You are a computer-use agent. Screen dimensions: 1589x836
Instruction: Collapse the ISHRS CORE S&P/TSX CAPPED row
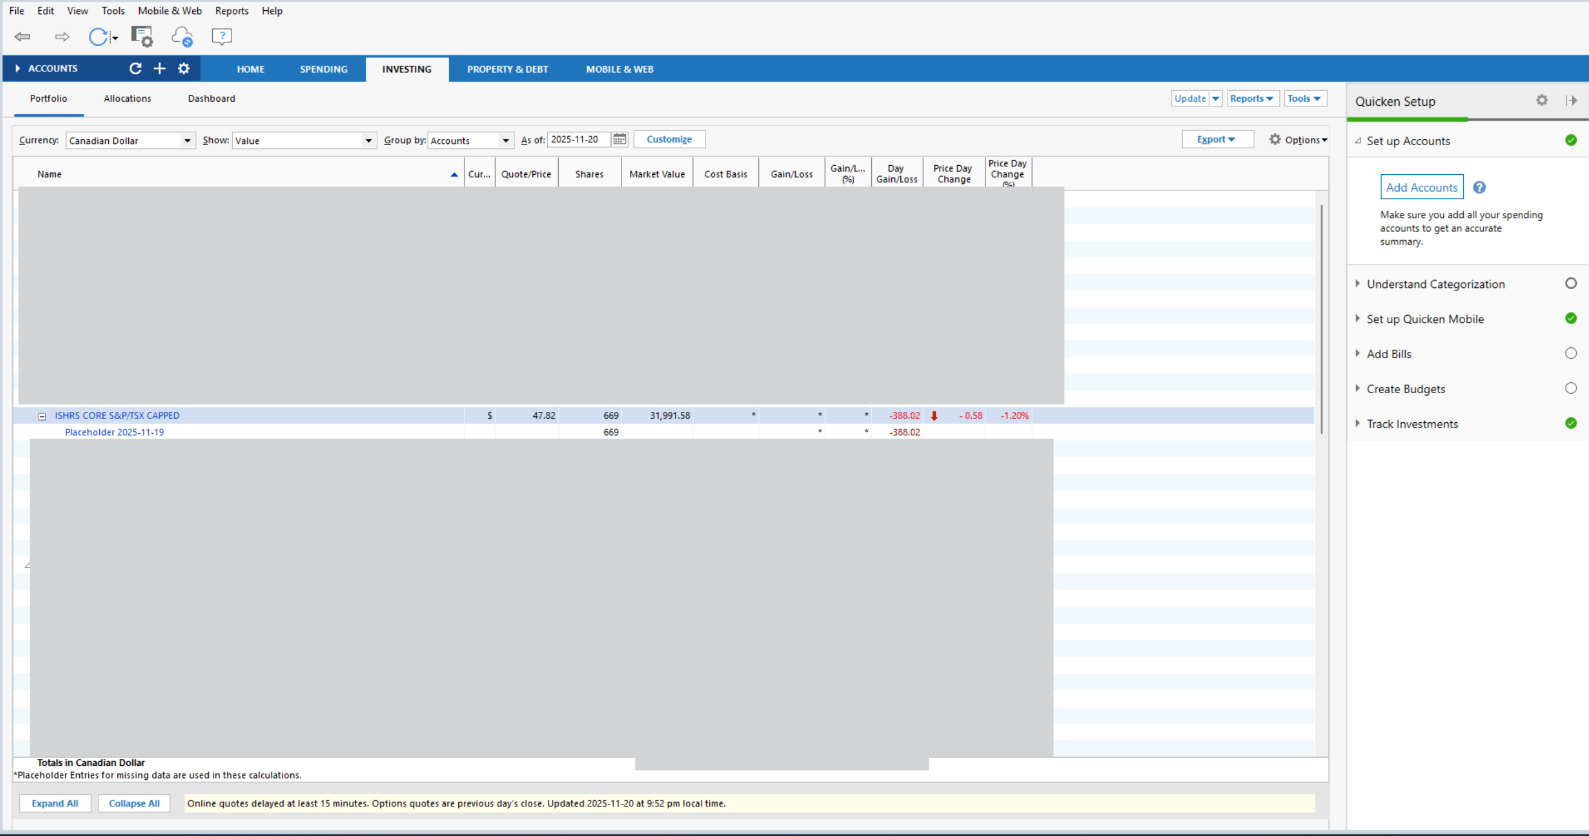(x=42, y=416)
